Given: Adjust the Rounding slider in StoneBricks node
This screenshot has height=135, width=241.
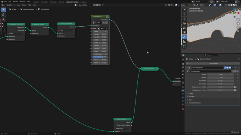Looking at the screenshot, I should [x=100, y=57].
